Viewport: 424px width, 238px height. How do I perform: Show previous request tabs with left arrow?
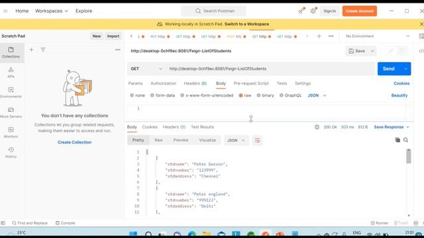point(131,36)
